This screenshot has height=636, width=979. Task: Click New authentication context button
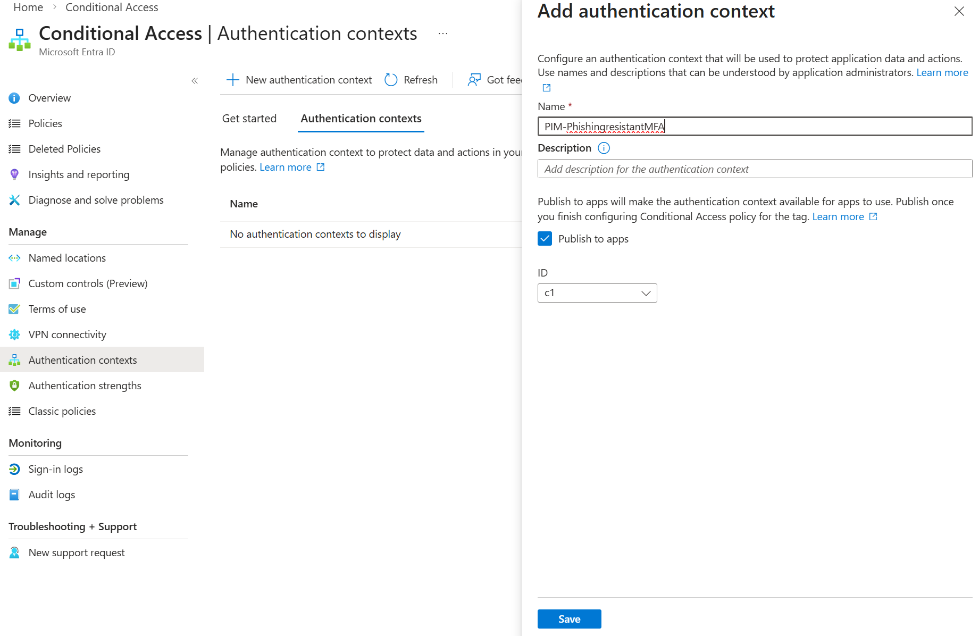pyautogui.click(x=299, y=80)
